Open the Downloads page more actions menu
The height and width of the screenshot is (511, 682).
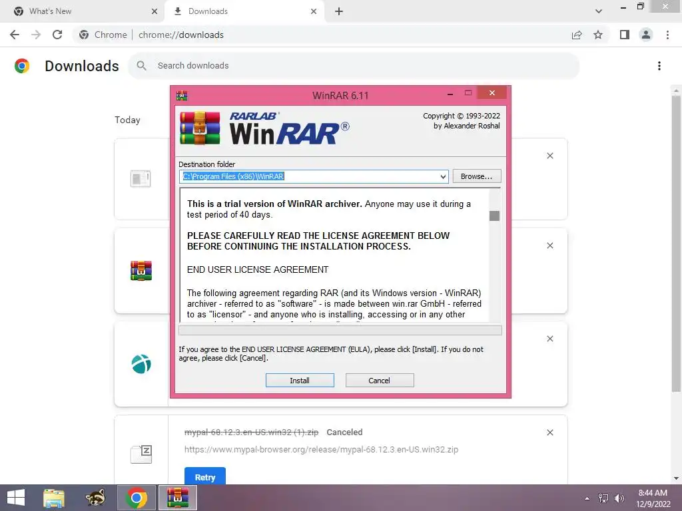(x=659, y=66)
